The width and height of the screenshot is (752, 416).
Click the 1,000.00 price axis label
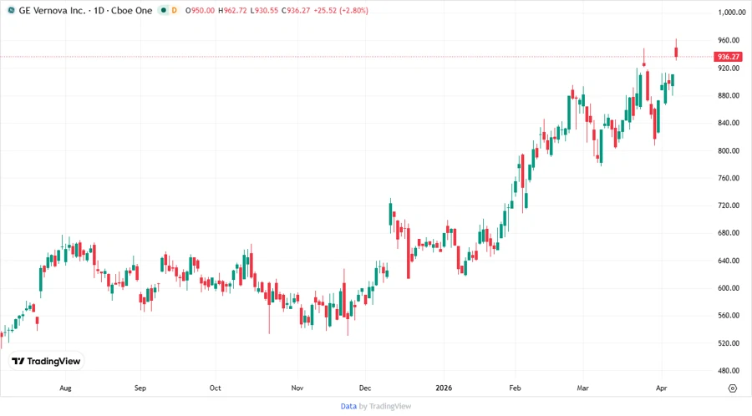(x=731, y=13)
